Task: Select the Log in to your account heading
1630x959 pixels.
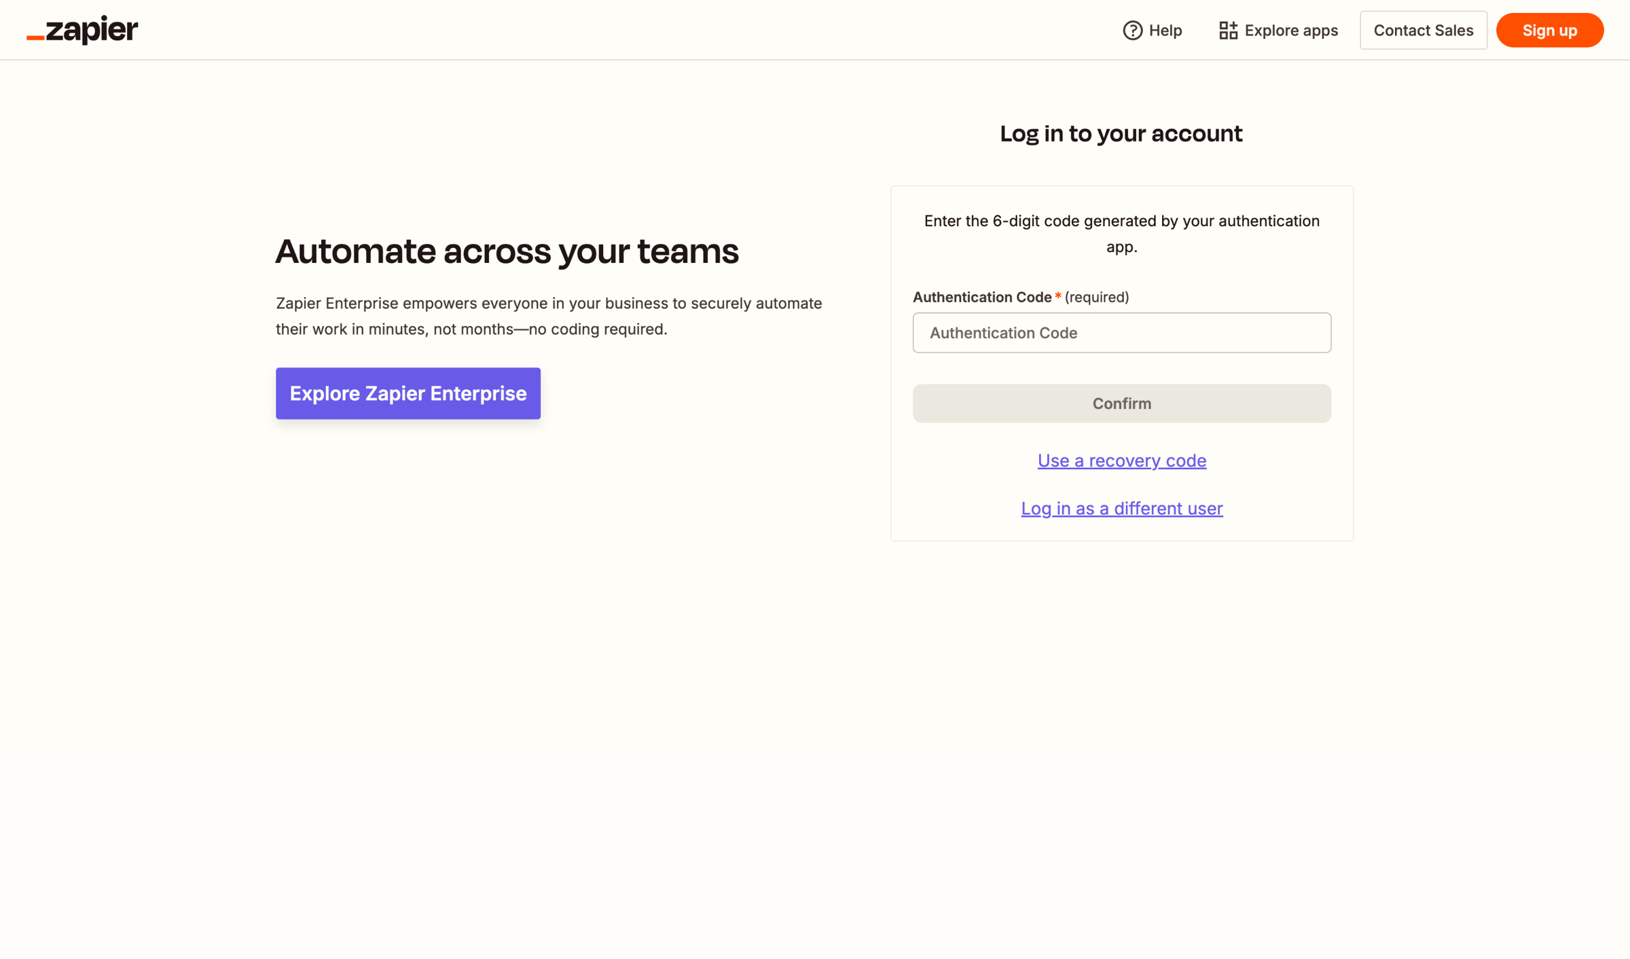Action: 1121,134
